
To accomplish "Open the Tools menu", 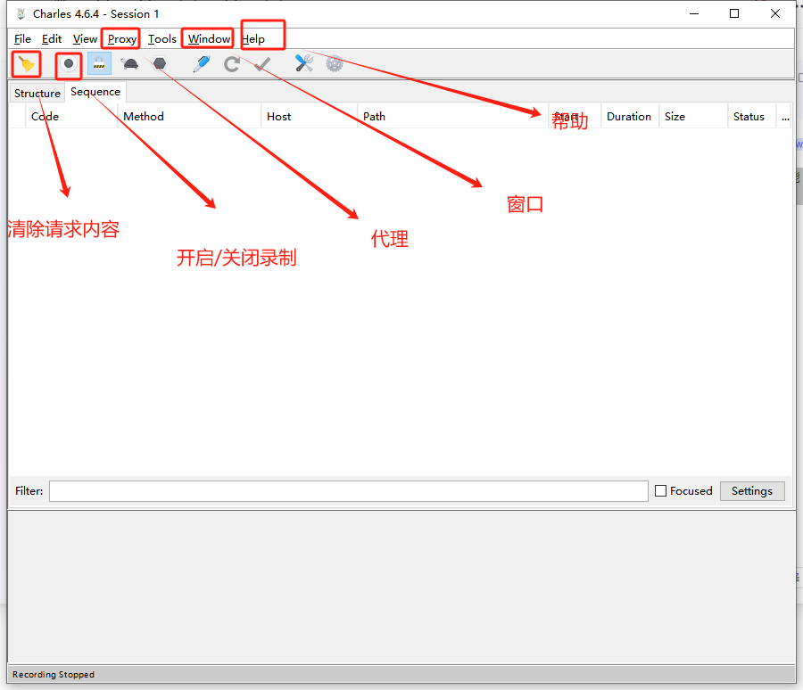I will (161, 39).
